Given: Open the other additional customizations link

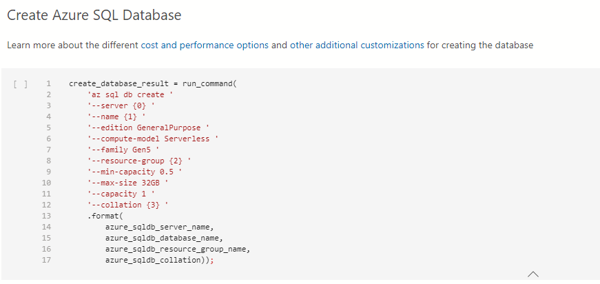Looking at the screenshot, I should 357,45.
